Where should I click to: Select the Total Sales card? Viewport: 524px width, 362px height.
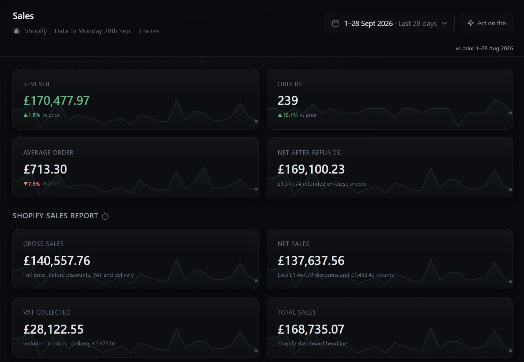click(x=390, y=328)
